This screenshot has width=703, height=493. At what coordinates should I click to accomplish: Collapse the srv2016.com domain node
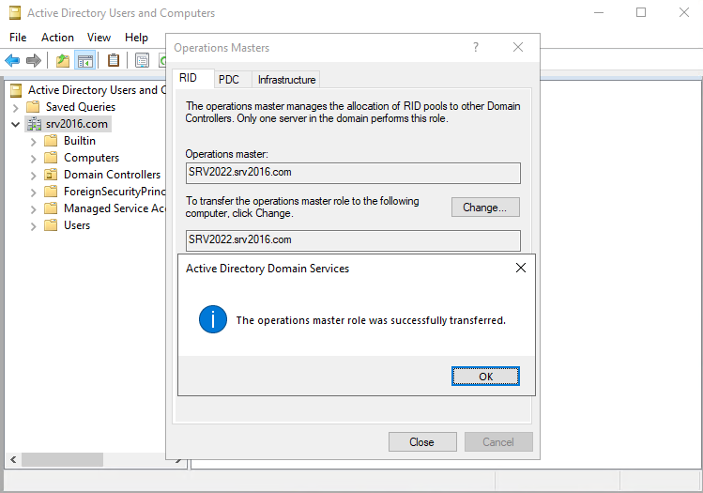coord(16,124)
